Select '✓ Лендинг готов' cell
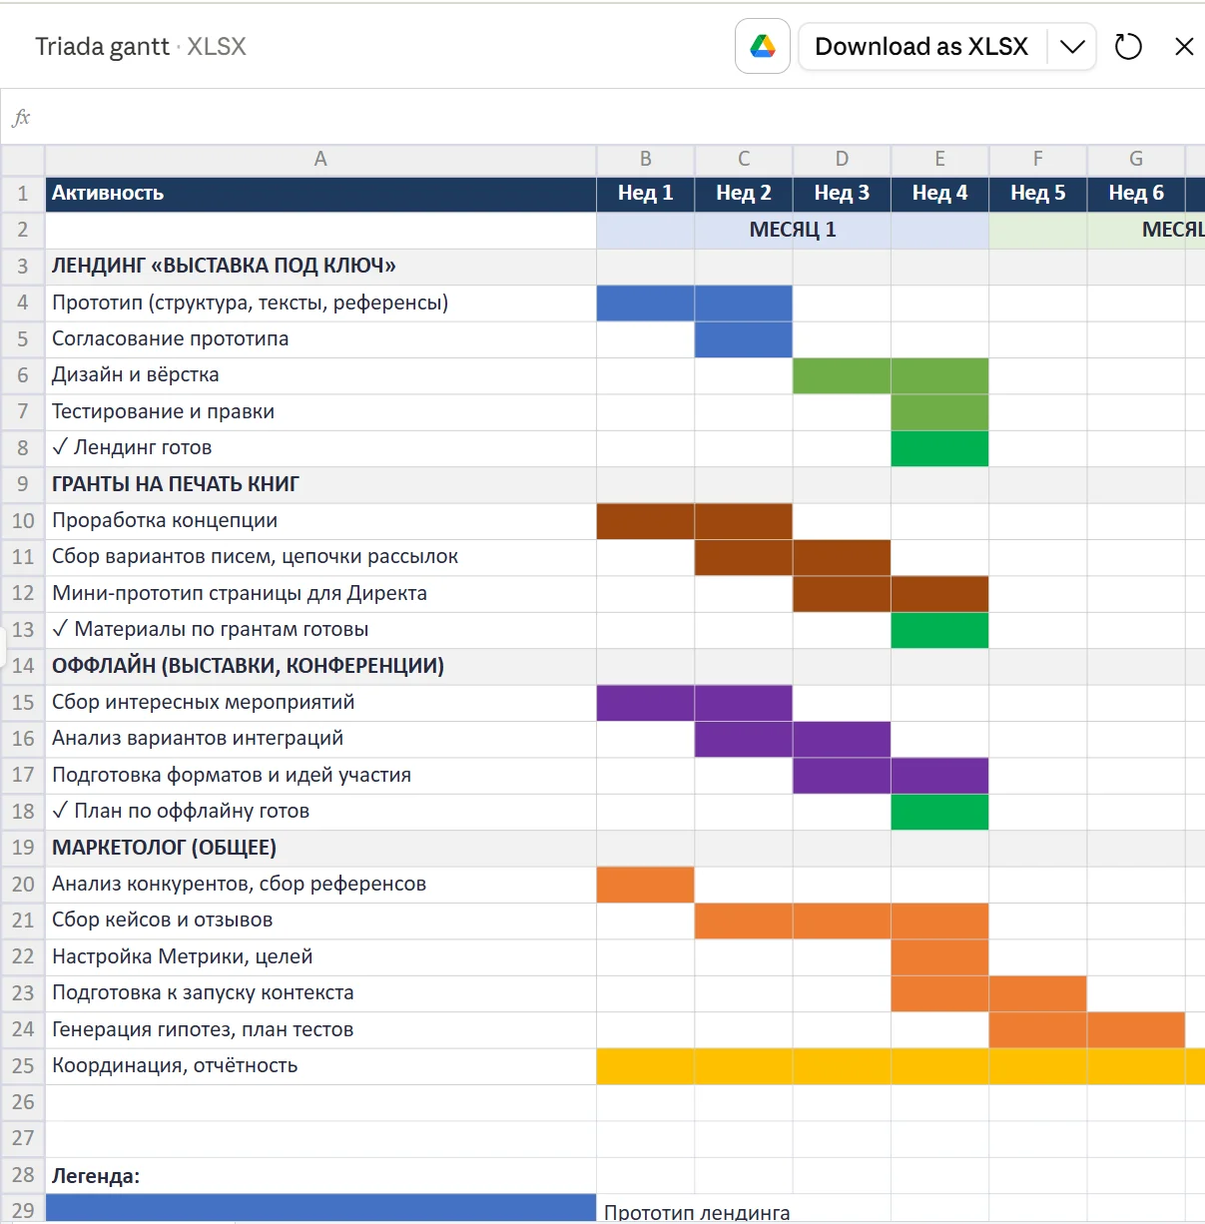 pyautogui.click(x=320, y=448)
